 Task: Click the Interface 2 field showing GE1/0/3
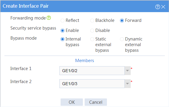tap(92, 84)
